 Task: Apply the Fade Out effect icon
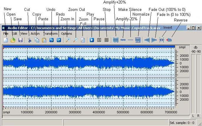147,40
